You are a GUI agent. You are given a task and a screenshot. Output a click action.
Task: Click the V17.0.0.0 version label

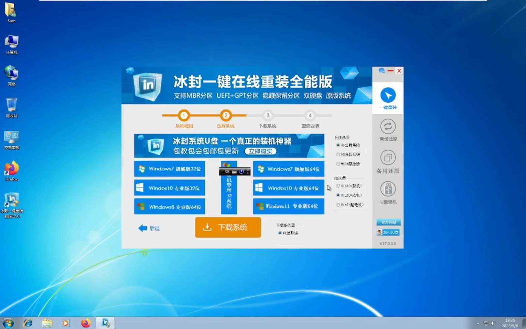tap(388, 243)
